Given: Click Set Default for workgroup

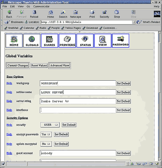Looking at the screenshot, I should [123, 83].
